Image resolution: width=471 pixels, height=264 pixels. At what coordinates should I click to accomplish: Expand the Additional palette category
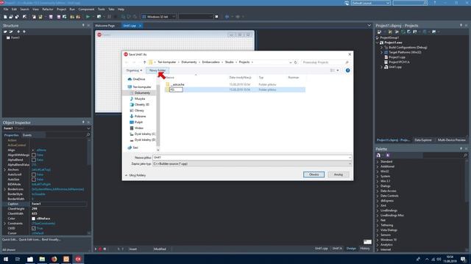378,166
